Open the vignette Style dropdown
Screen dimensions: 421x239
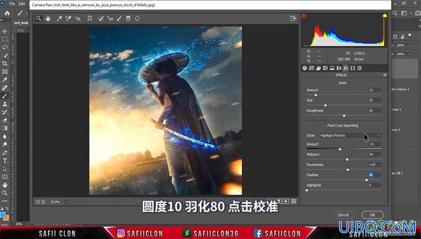(x=350, y=135)
